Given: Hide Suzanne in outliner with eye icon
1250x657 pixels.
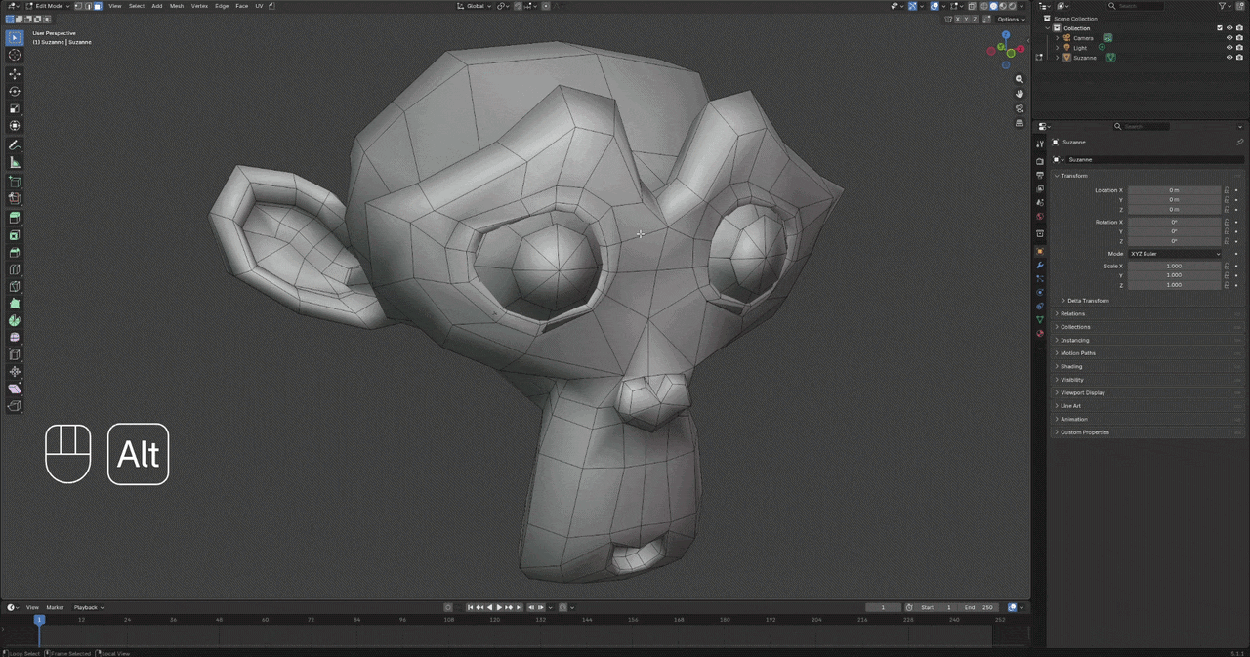Looking at the screenshot, I should point(1229,58).
